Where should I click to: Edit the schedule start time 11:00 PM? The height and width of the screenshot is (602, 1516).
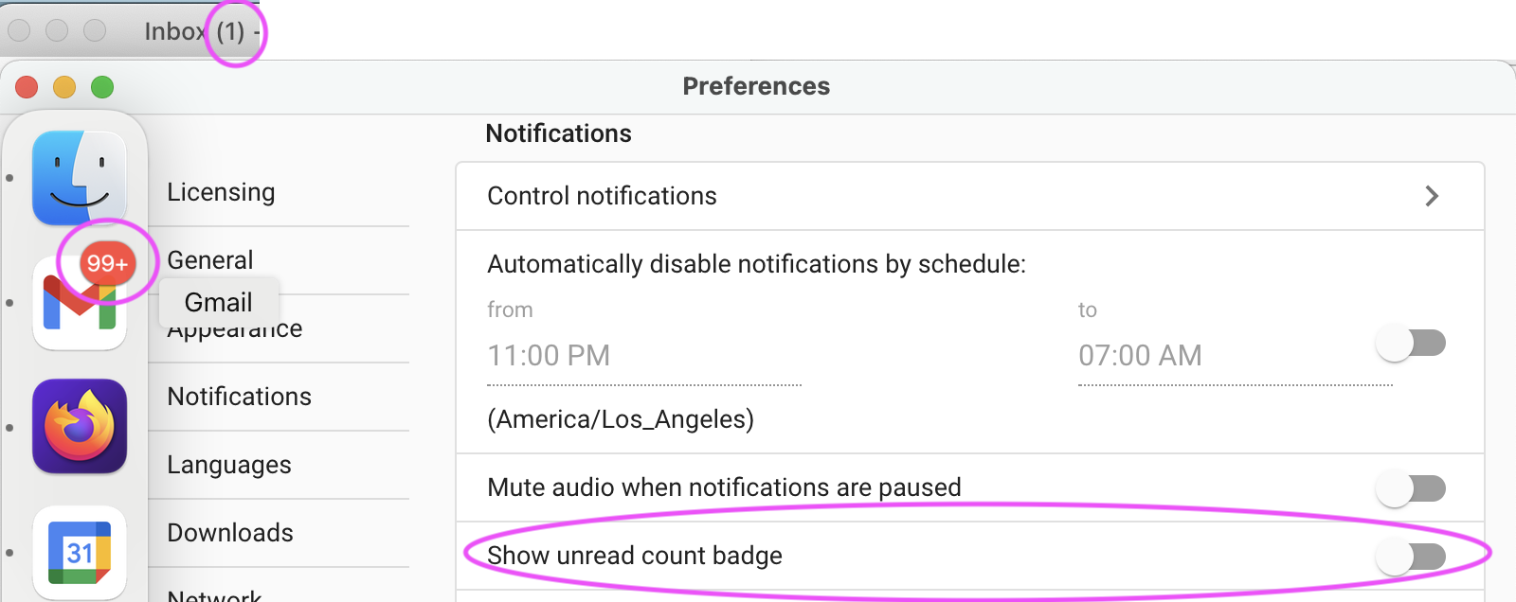(x=549, y=355)
